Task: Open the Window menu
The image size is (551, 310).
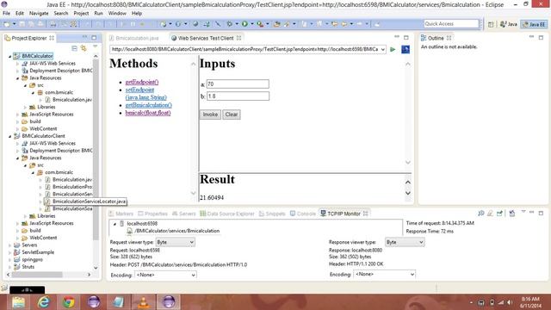Action: click(117, 14)
